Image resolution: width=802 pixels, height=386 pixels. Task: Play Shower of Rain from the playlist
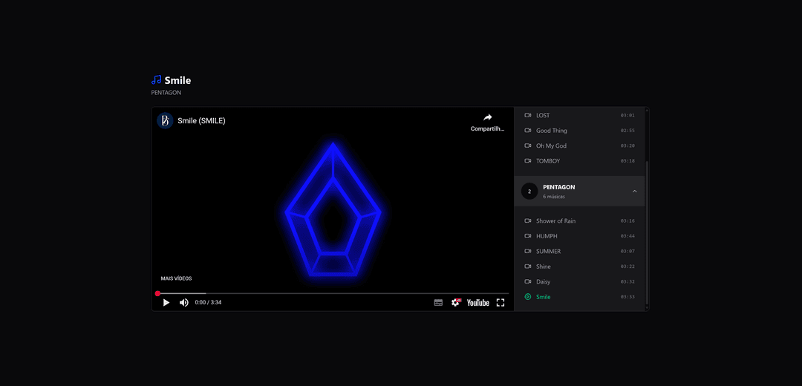[x=555, y=221]
